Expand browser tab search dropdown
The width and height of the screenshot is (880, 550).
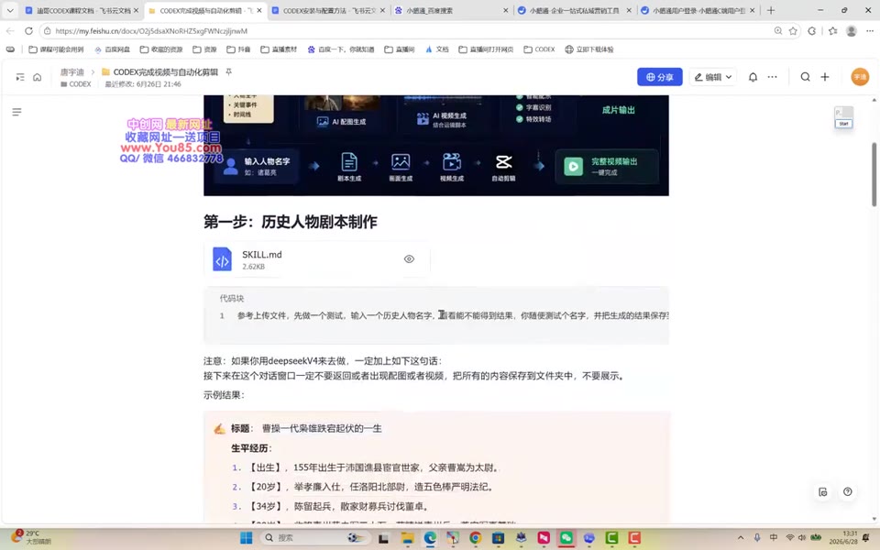10,10
